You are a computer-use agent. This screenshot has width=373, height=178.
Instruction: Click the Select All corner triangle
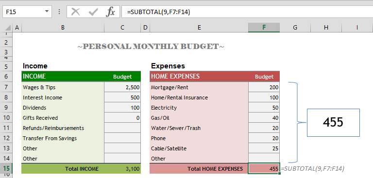coord(7,28)
